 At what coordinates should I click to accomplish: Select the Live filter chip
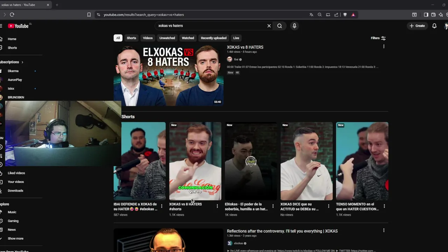236,38
